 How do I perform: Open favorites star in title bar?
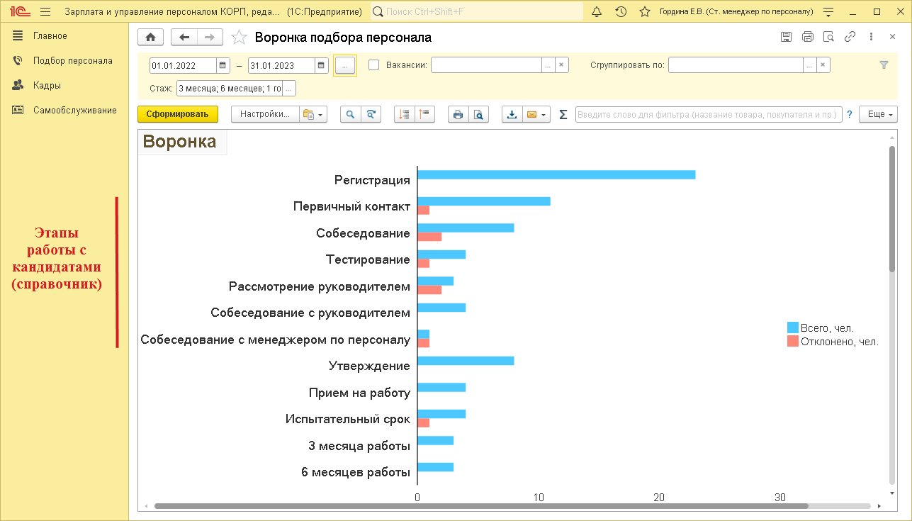pos(644,12)
